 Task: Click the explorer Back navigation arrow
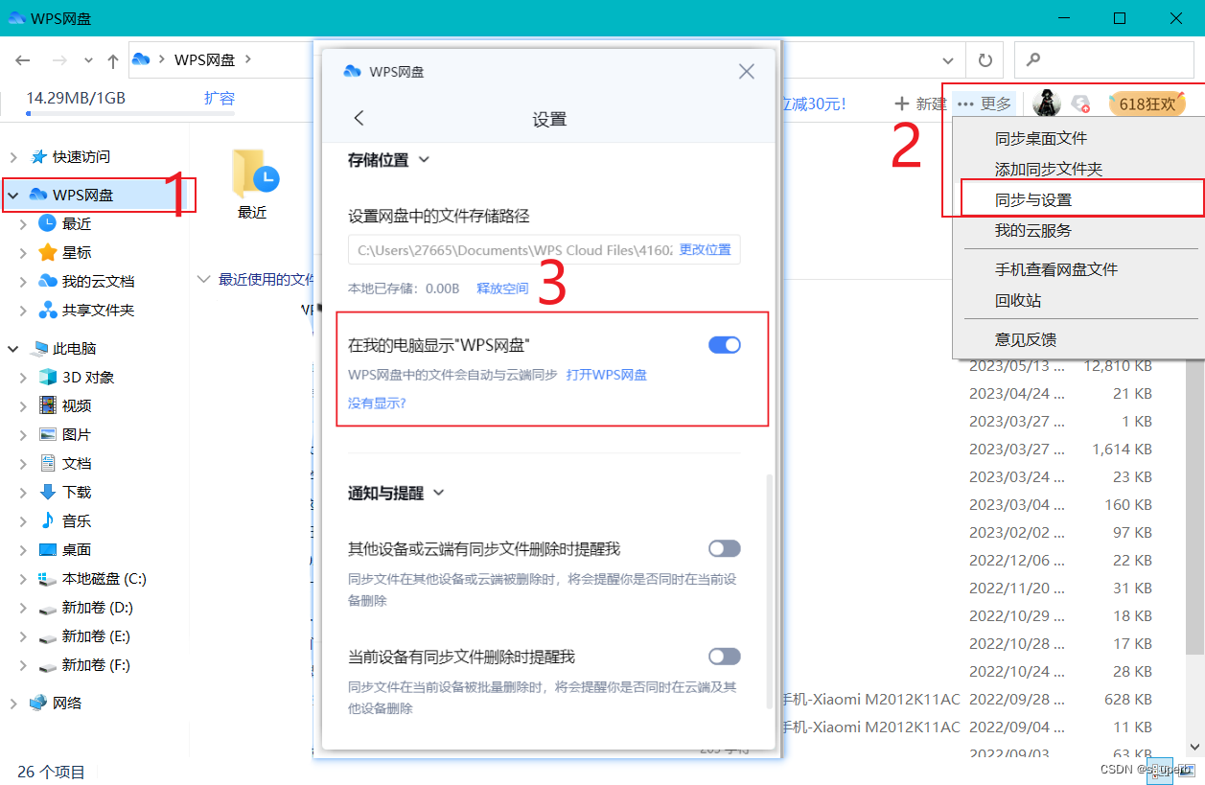(x=23, y=60)
